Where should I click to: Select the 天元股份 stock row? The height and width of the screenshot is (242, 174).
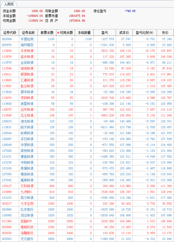[x=87, y=239]
